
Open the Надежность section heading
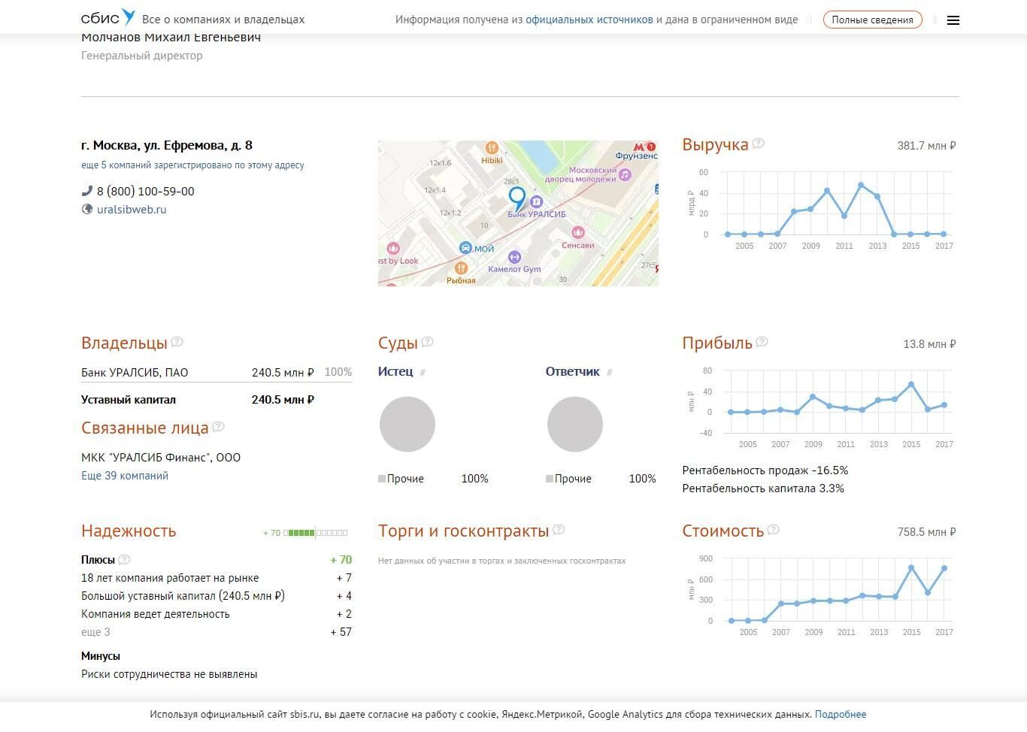[x=129, y=531]
